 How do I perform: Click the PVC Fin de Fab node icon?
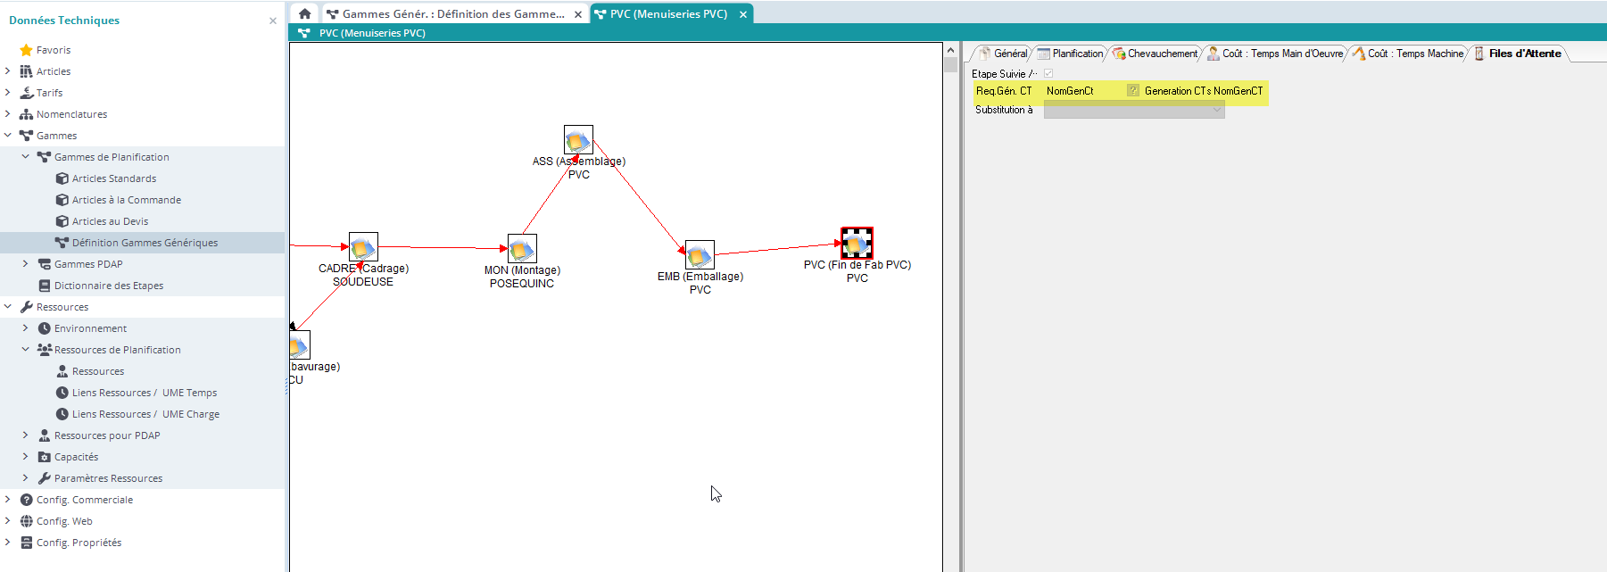coord(857,244)
